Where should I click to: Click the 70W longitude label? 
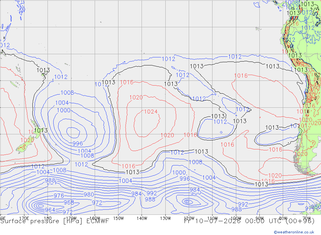[x=307, y=218]
